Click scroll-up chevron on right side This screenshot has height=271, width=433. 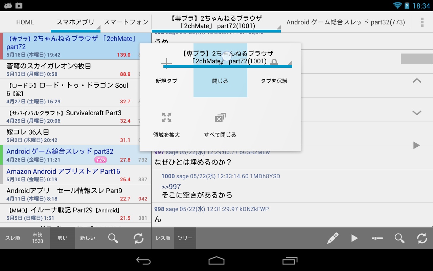click(x=417, y=81)
